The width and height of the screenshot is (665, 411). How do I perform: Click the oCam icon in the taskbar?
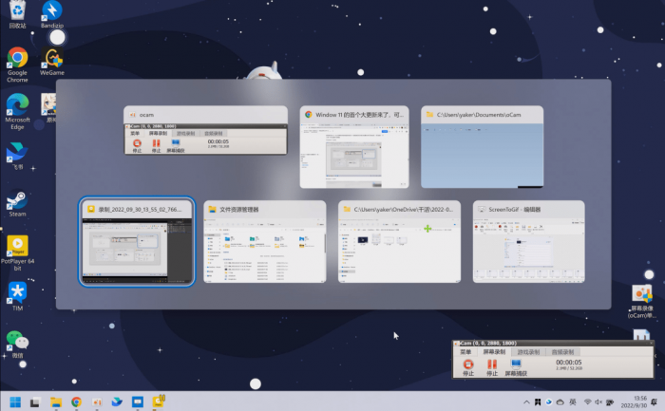(x=97, y=402)
